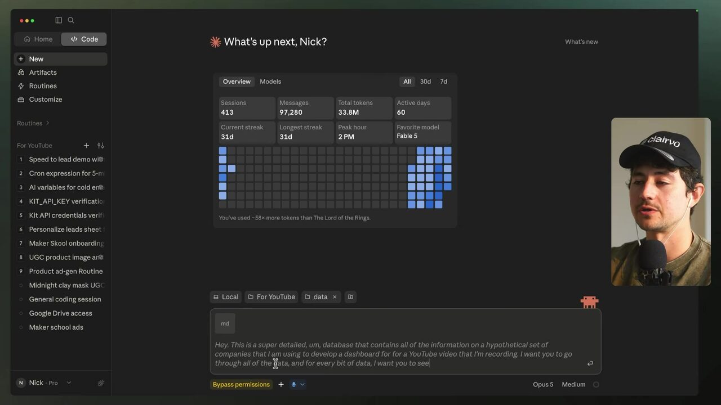Select the Code tab
This screenshot has height=405, width=721.
pyautogui.click(x=84, y=39)
